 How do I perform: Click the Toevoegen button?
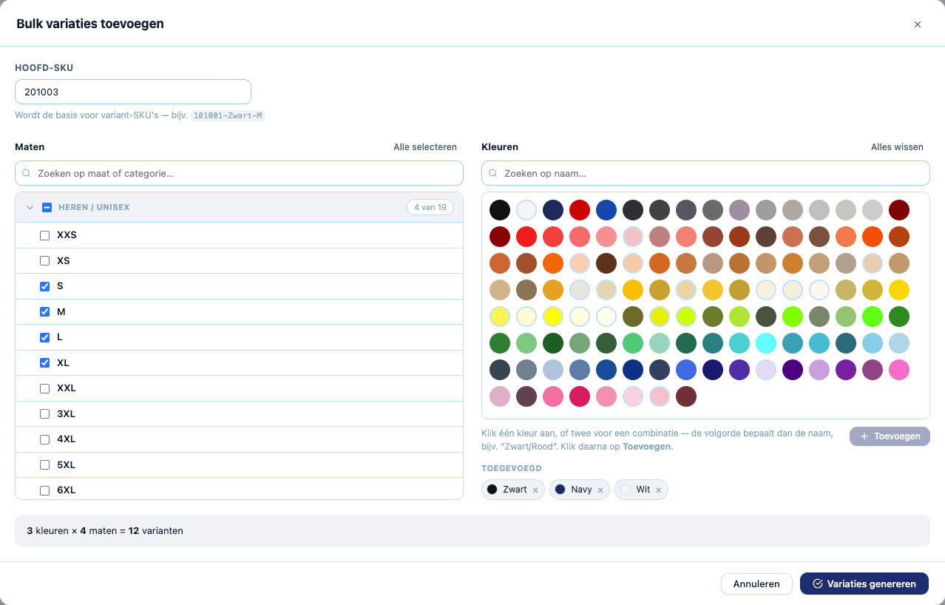click(890, 436)
